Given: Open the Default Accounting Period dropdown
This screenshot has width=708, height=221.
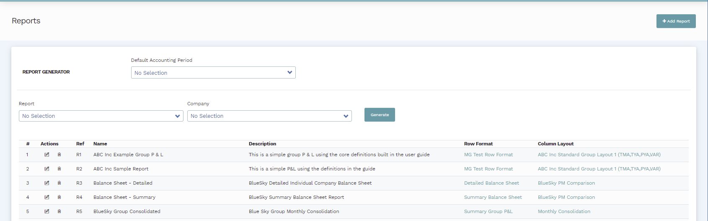Looking at the screenshot, I should click(213, 73).
